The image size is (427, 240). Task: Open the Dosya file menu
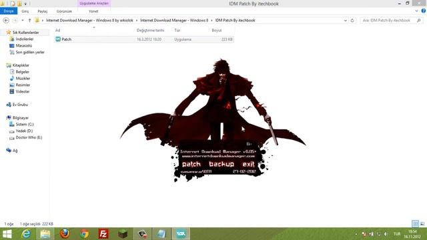[x=9, y=11]
